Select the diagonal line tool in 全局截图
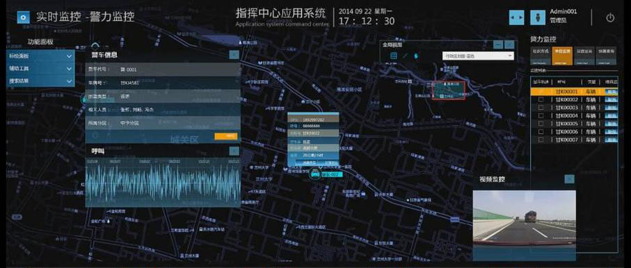 coord(405,56)
